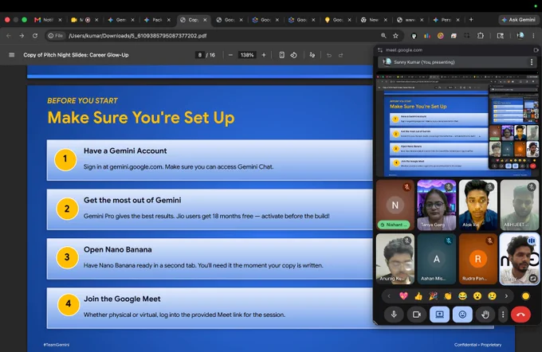Zoom in the PDF with plus button

click(x=264, y=55)
